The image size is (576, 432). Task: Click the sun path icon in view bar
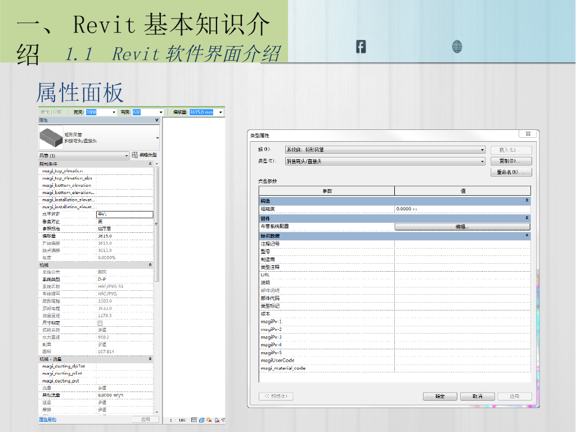pyautogui.click(x=209, y=420)
